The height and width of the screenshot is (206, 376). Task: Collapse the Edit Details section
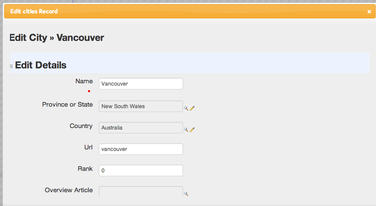(x=11, y=66)
